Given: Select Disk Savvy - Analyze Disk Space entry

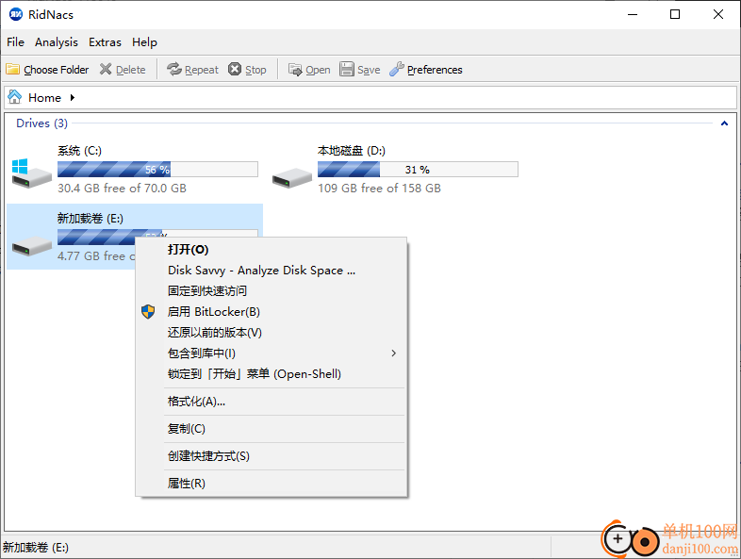Looking at the screenshot, I should (272, 271).
